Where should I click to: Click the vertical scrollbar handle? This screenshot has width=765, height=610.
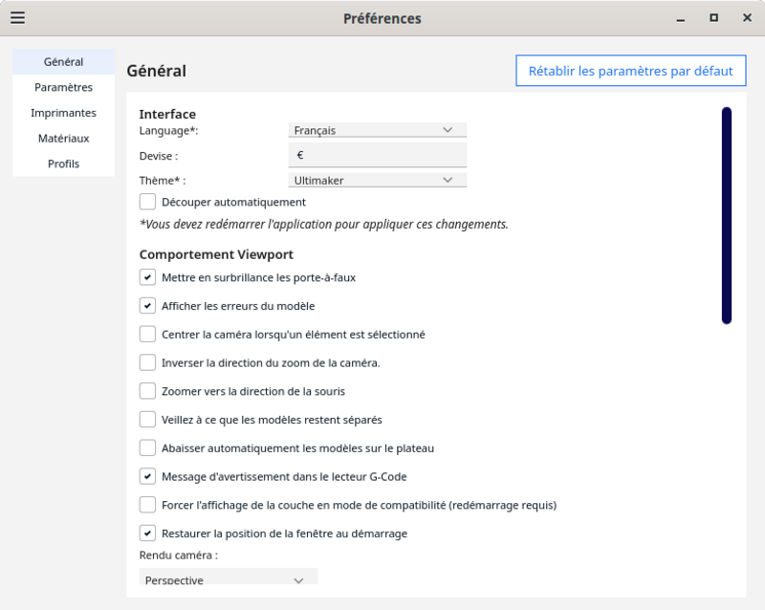(x=727, y=215)
